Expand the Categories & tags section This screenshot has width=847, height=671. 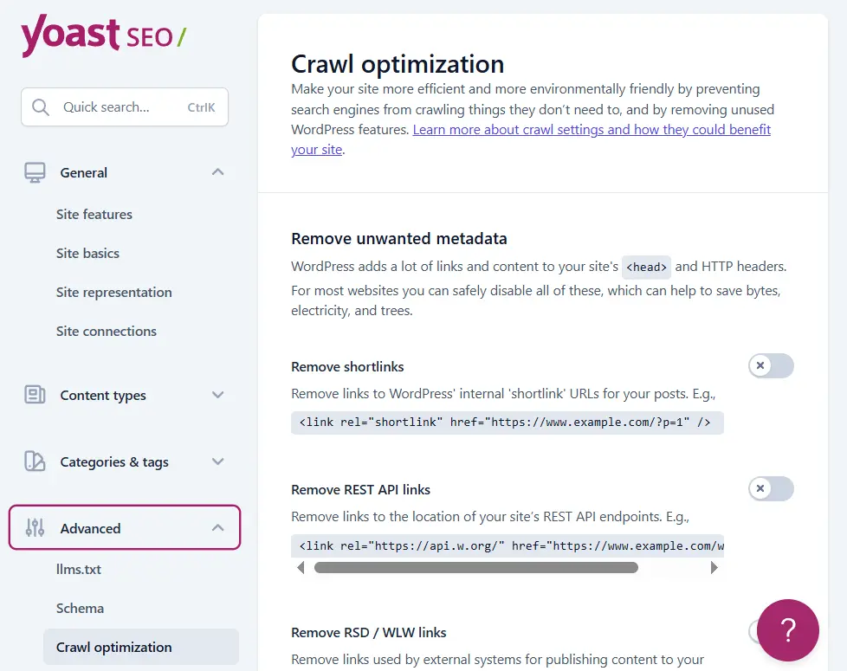pos(217,461)
